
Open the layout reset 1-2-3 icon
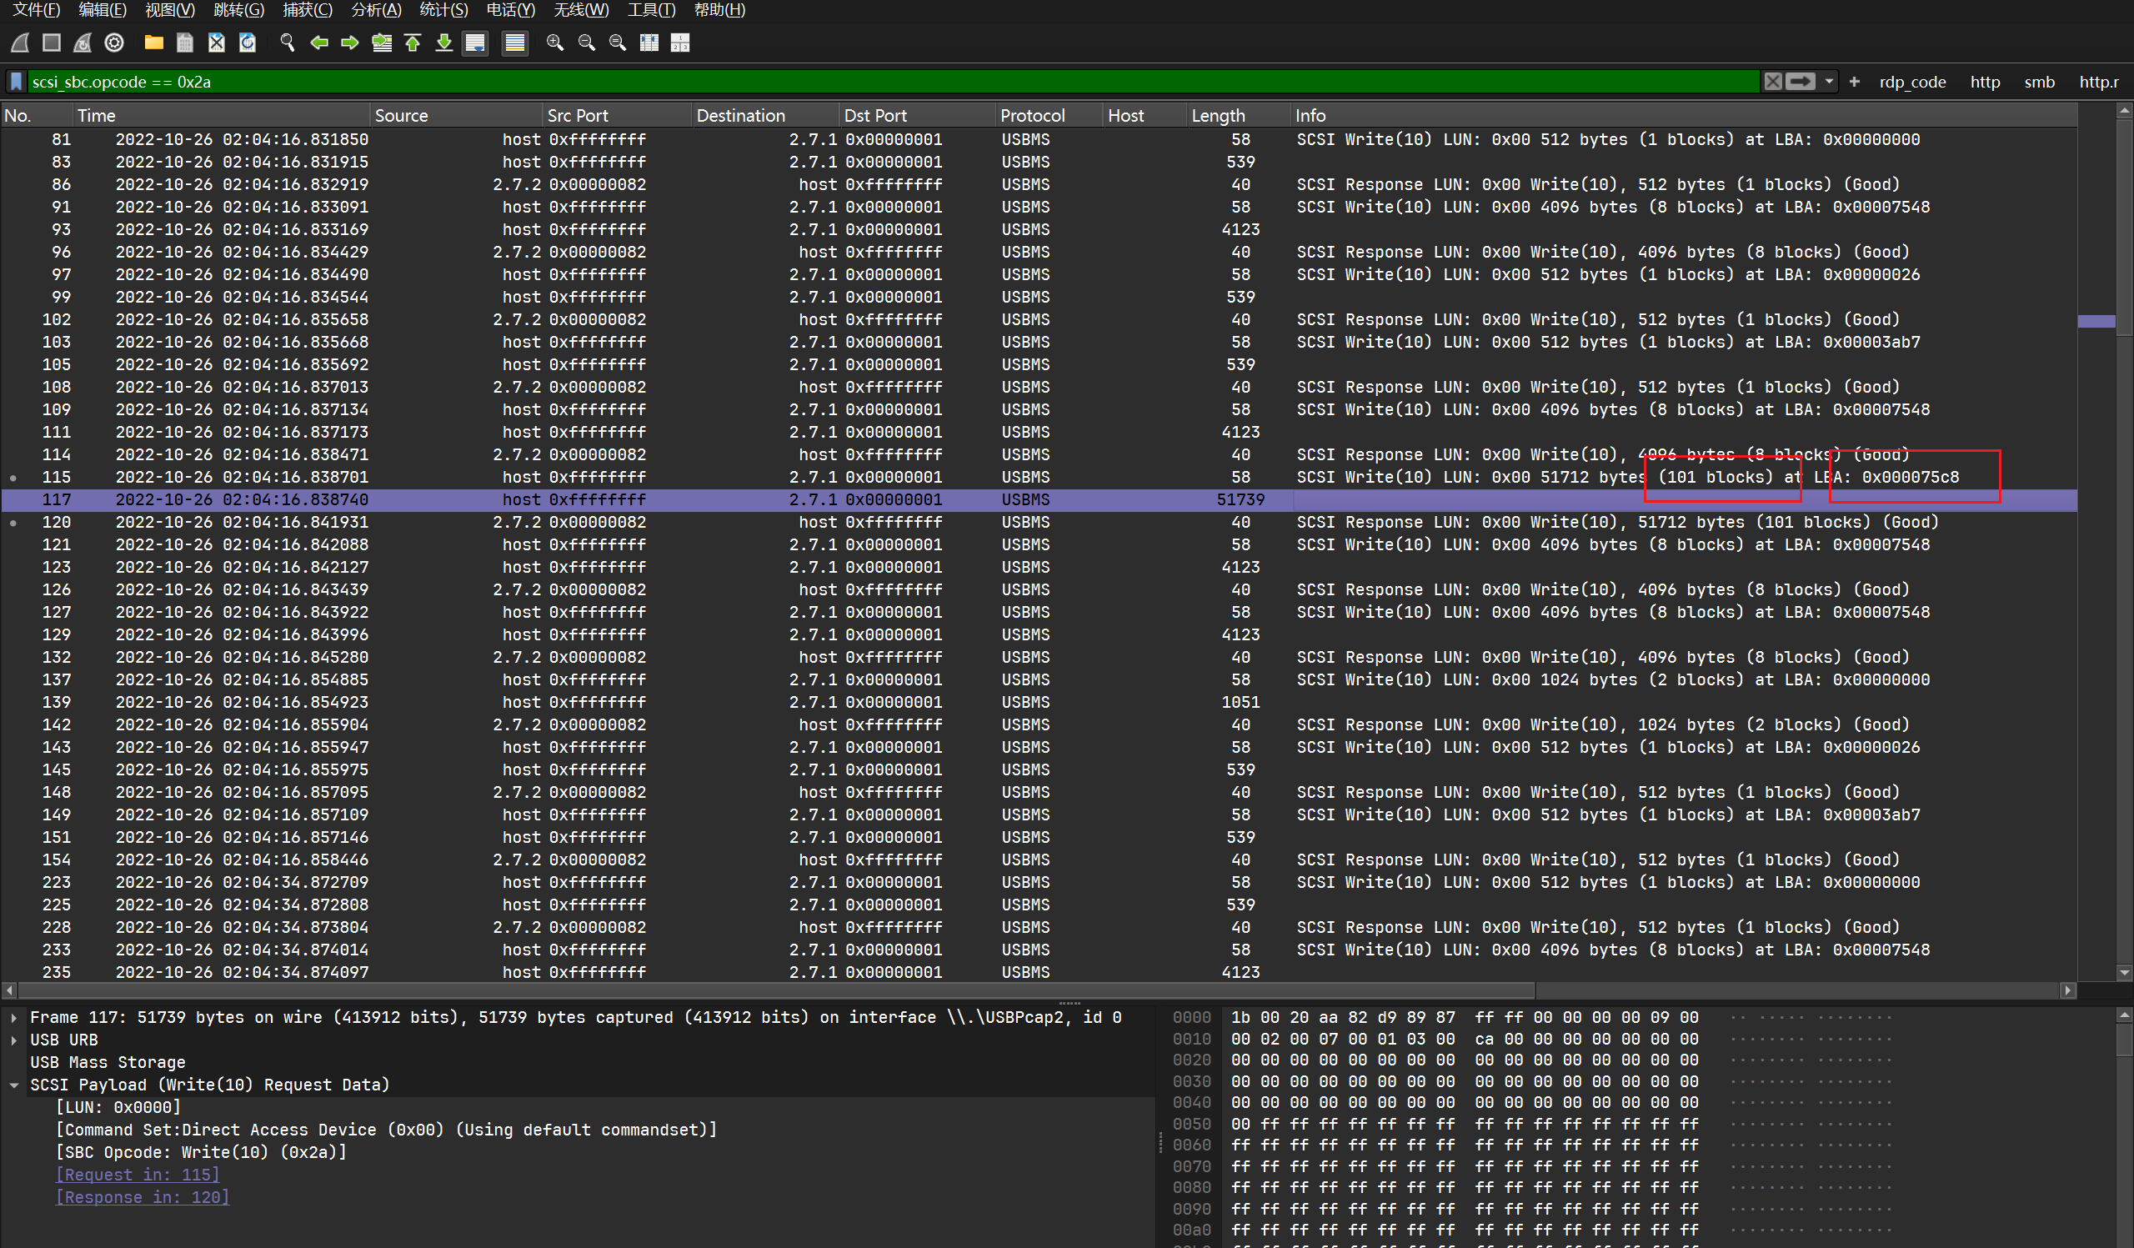680,43
